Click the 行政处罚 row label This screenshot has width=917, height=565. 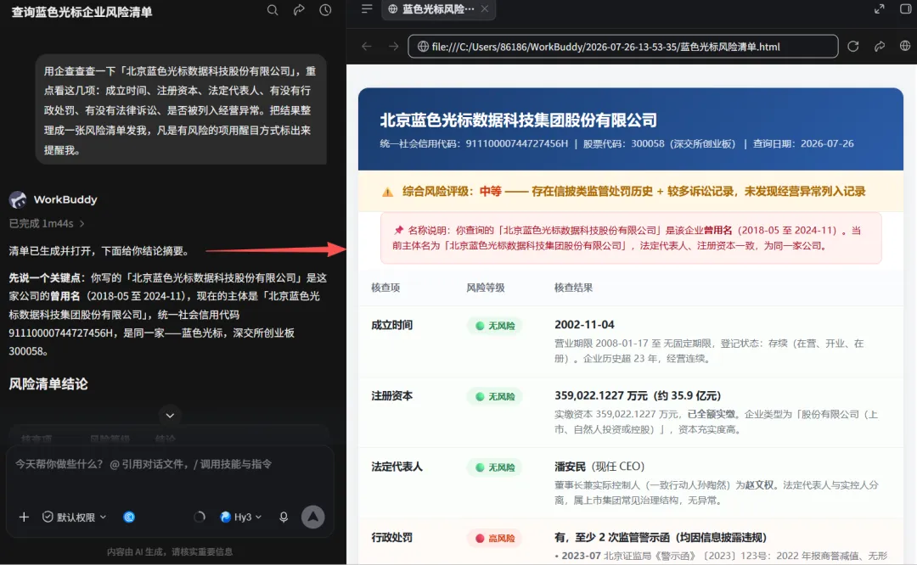pyautogui.click(x=391, y=537)
